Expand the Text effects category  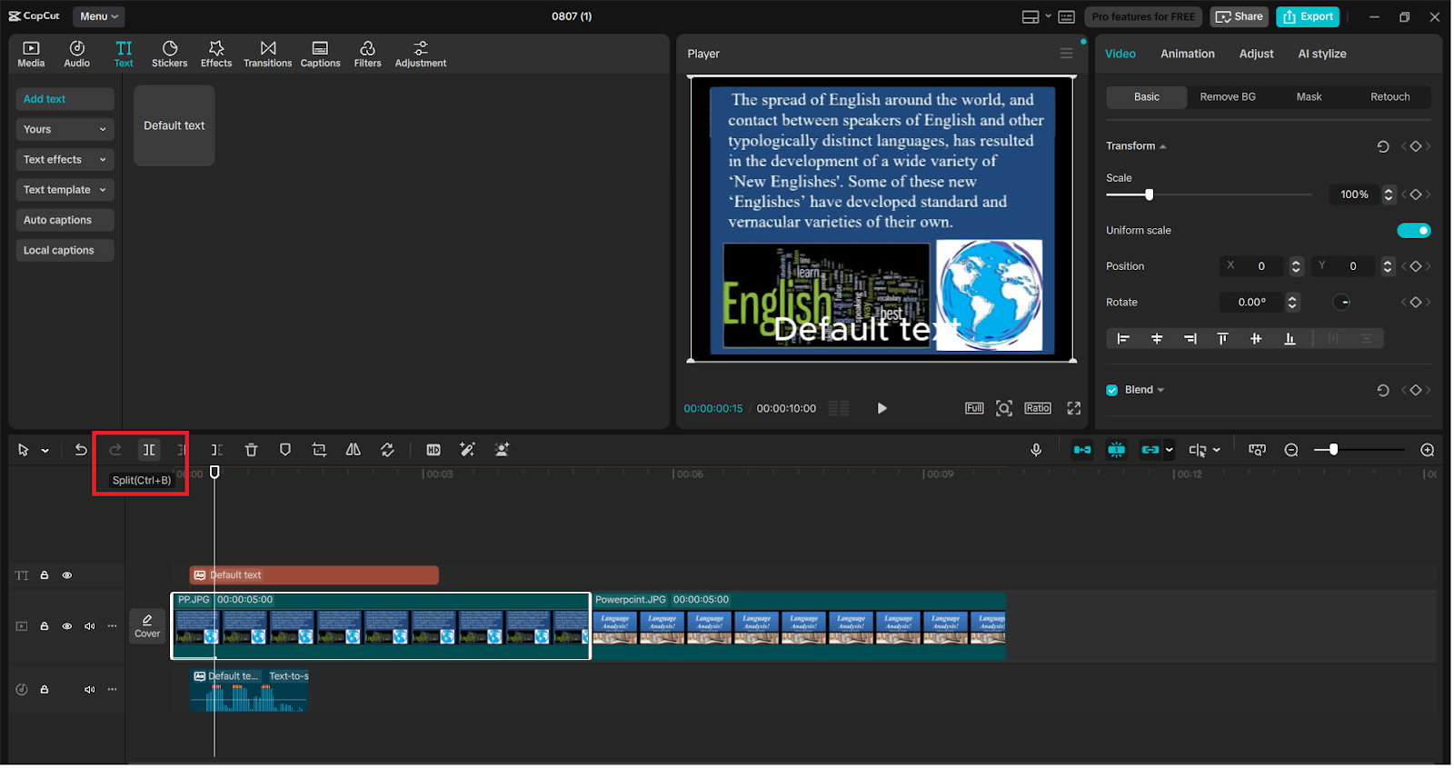coord(65,160)
